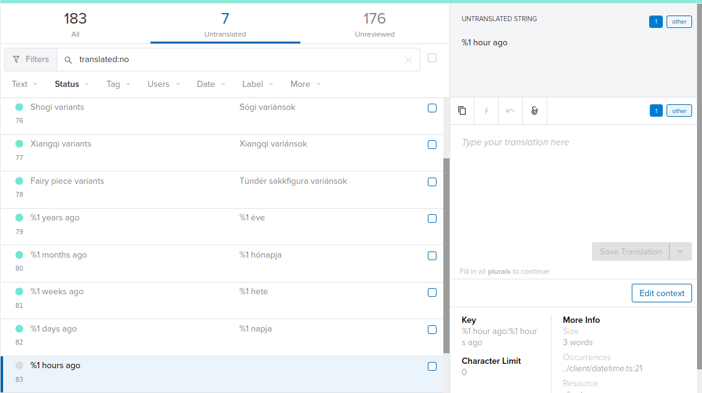Check the %1 hours ago checkbox
Screen dimensions: 702x393
point(432,366)
